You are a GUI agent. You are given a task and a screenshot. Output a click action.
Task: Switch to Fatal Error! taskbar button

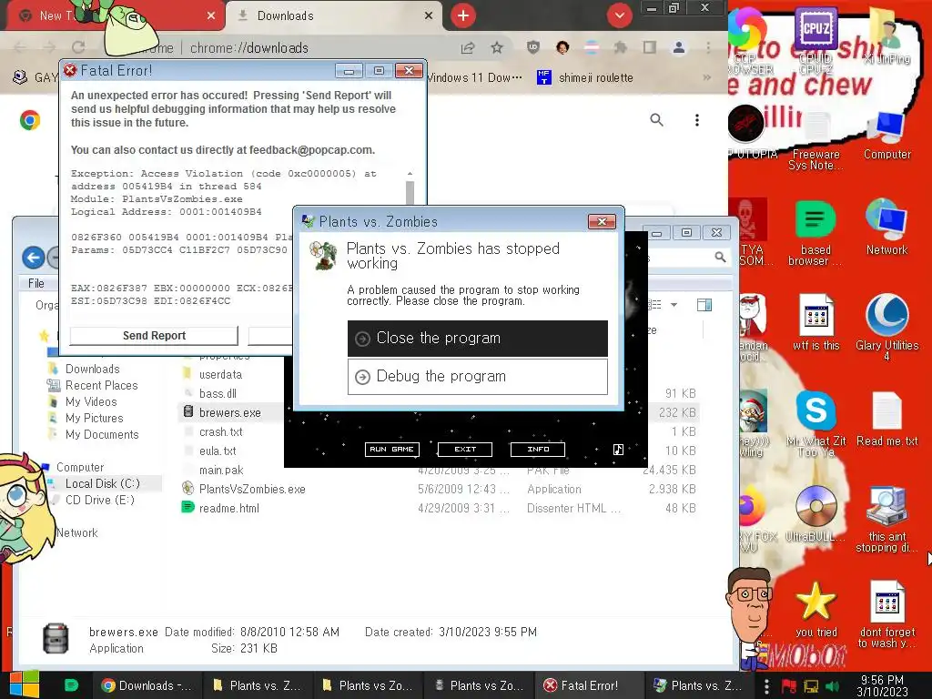coord(589,685)
